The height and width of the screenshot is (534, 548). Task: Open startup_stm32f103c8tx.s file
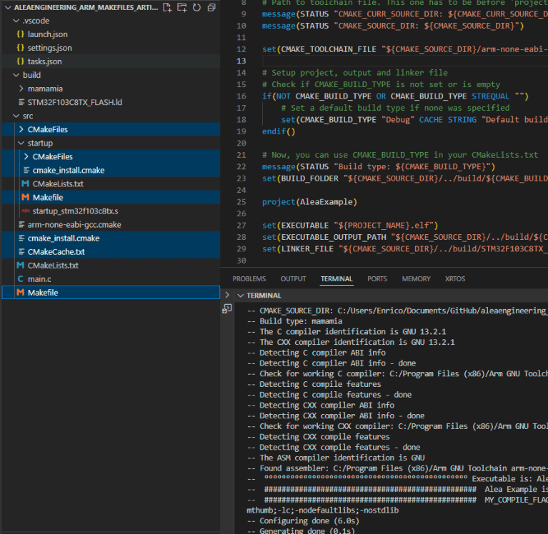pos(111,211)
